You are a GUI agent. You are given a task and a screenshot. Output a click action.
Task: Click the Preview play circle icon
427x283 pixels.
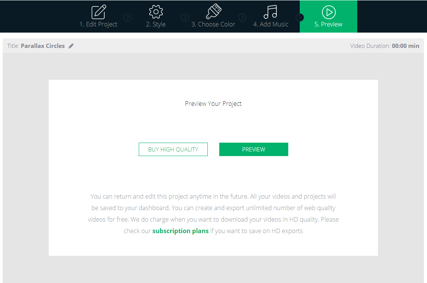[329, 12]
